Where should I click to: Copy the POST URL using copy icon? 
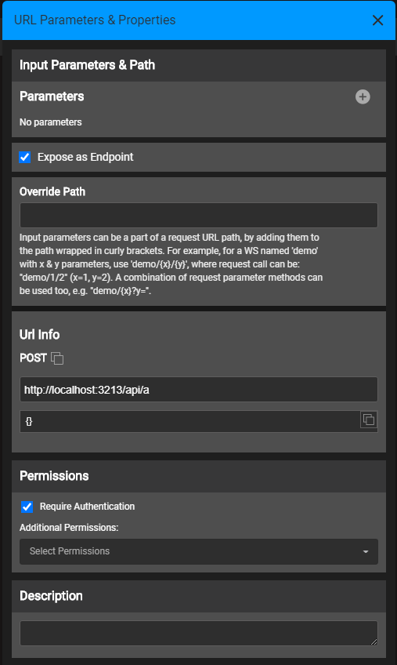[57, 358]
